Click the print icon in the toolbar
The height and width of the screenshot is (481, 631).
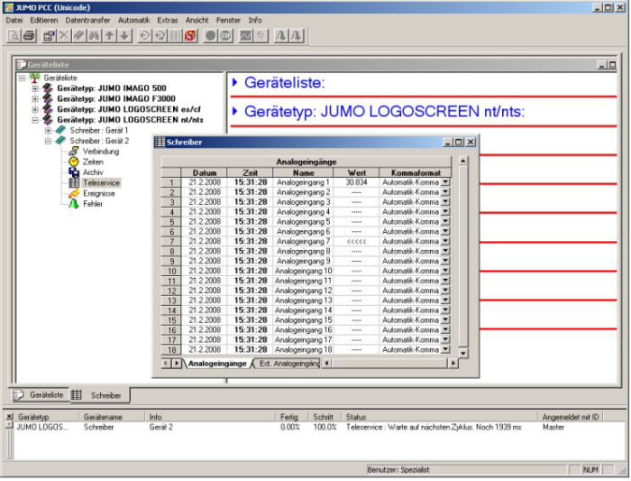pos(28,36)
